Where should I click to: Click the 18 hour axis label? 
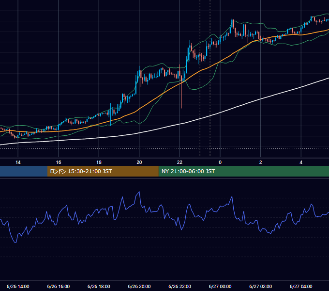click(x=99, y=162)
